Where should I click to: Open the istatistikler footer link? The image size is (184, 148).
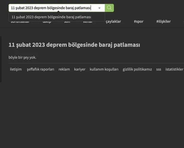pos(174,69)
